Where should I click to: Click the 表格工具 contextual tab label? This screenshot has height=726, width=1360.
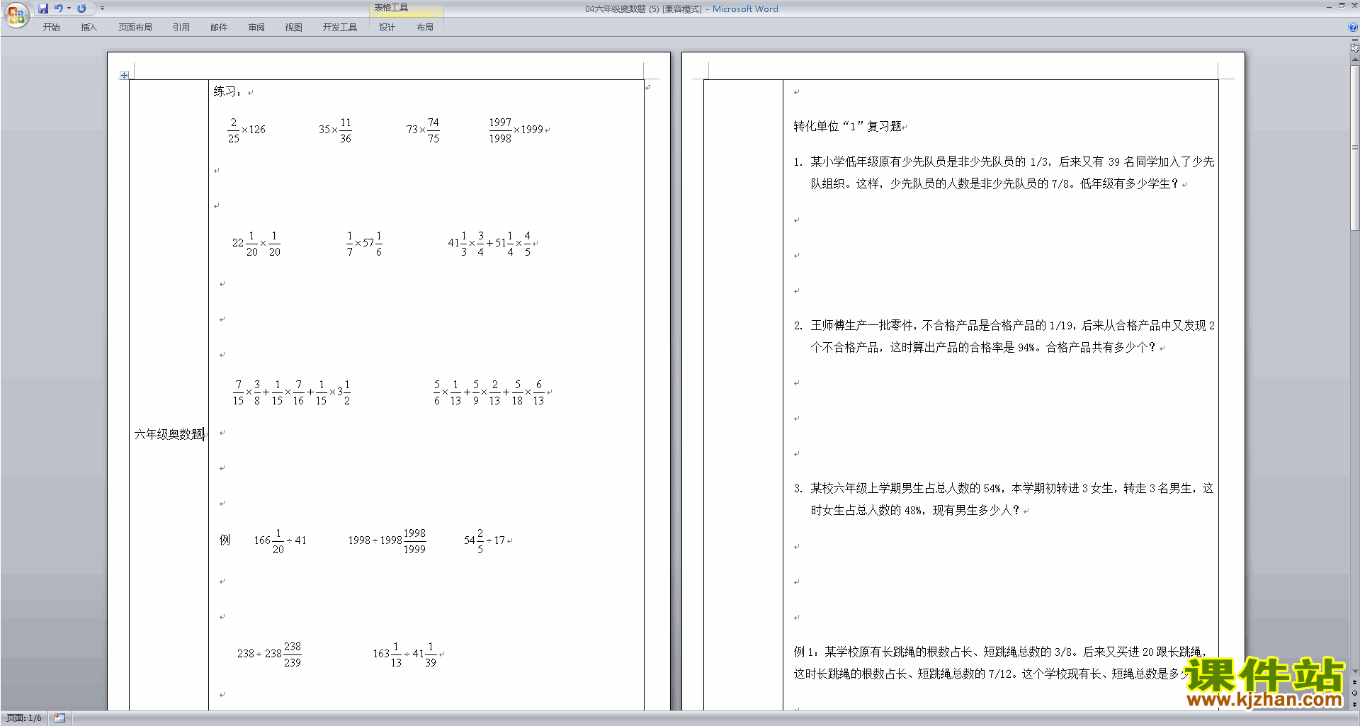pyautogui.click(x=391, y=8)
